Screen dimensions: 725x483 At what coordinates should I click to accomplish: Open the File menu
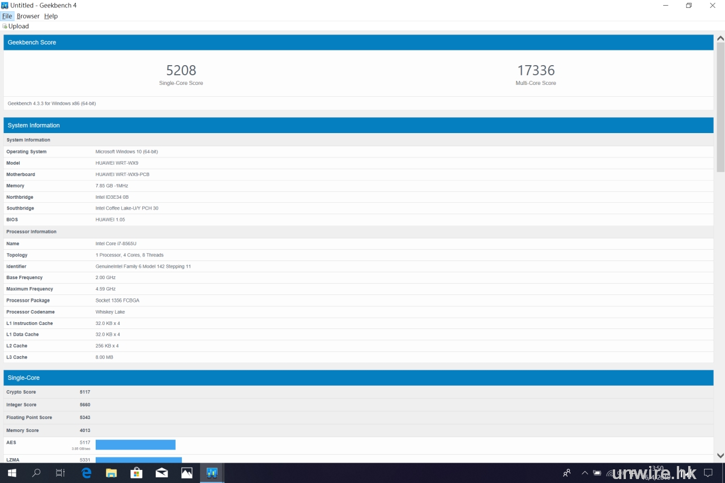coord(7,16)
